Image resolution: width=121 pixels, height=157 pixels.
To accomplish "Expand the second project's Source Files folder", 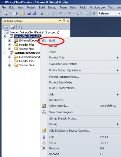I will [x=10, y=65].
